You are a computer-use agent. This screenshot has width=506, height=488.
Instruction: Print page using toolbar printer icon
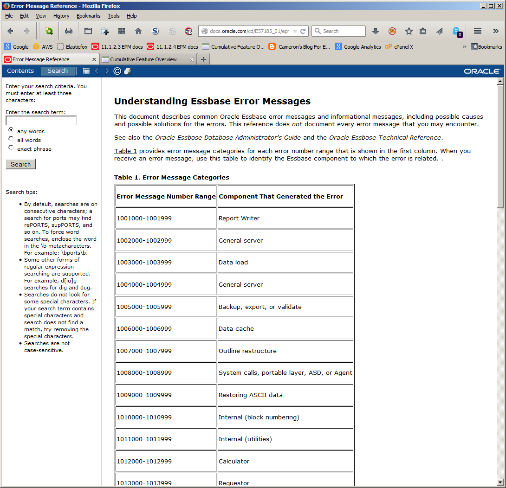click(69, 31)
